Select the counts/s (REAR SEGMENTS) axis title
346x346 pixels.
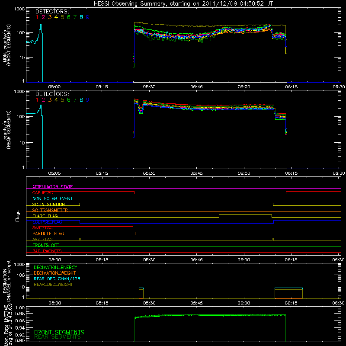coord(7,129)
